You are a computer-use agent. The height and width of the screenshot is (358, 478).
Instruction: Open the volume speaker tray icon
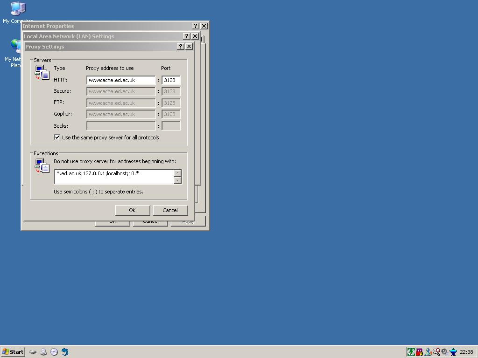point(444,352)
